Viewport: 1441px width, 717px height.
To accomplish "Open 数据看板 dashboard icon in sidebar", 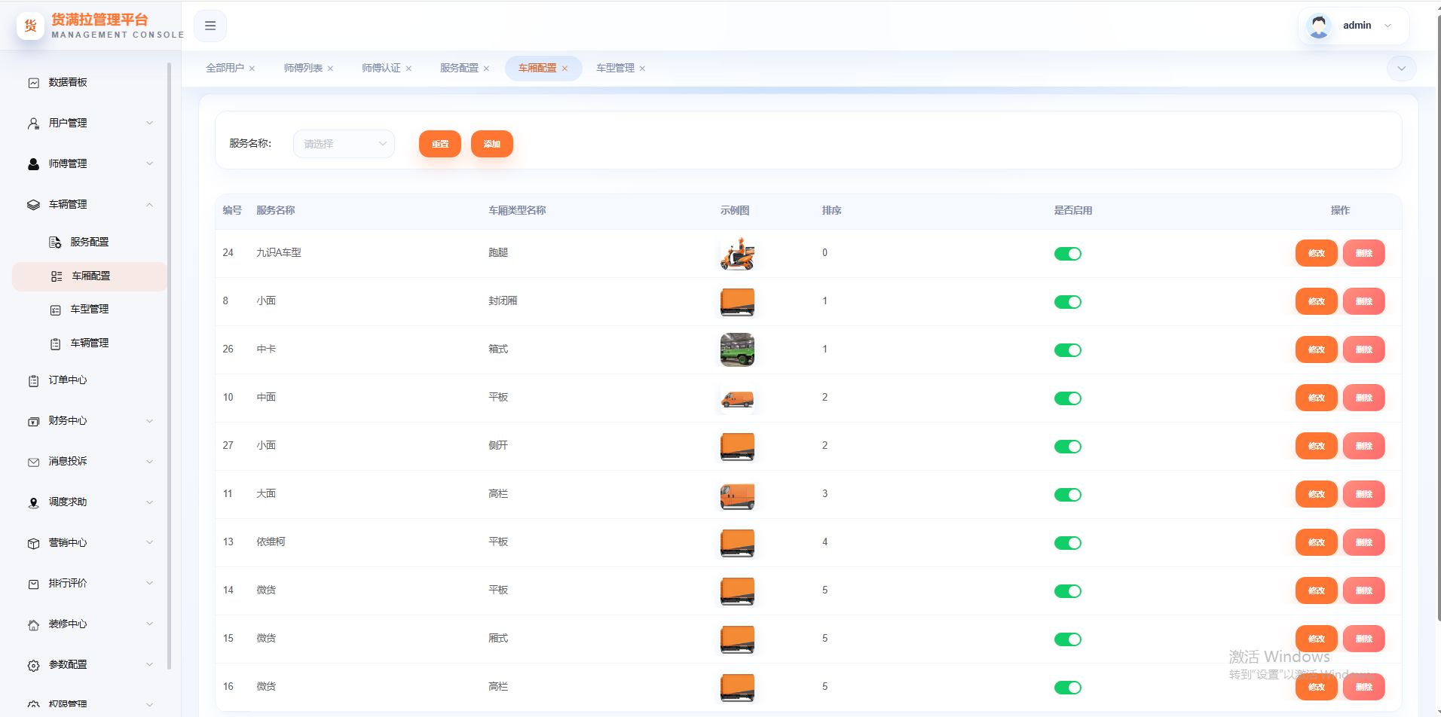I will (x=34, y=83).
